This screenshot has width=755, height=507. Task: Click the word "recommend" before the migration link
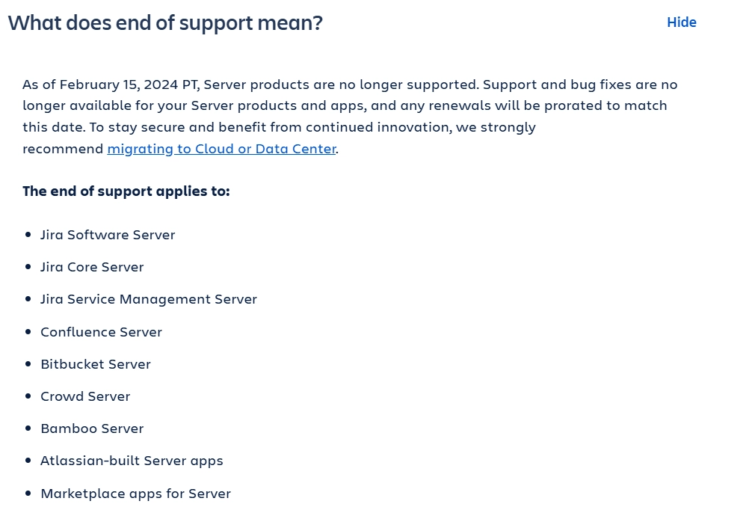[x=64, y=149]
